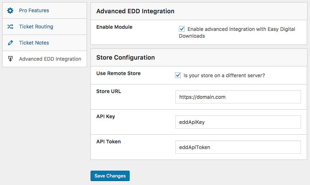This screenshot has height=185, width=310.
Task: Click the pencil icon beside Ticket Notes
Action: tap(10, 43)
